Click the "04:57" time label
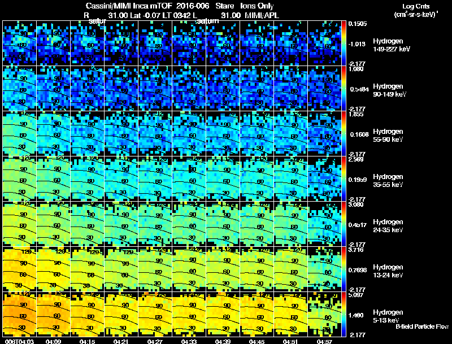The height and width of the screenshot is (344, 452). [324, 341]
